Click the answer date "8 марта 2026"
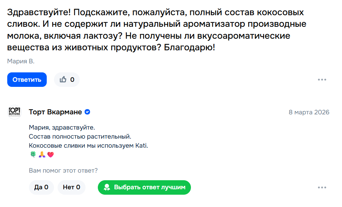The height and width of the screenshot is (207, 342). 309,112
